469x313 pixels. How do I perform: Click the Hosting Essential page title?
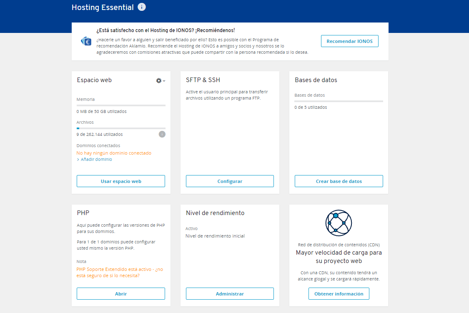(103, 7)
